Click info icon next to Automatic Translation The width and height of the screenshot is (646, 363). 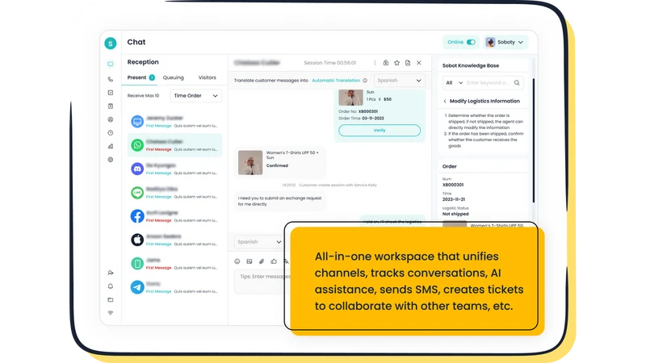coord(365,81)
